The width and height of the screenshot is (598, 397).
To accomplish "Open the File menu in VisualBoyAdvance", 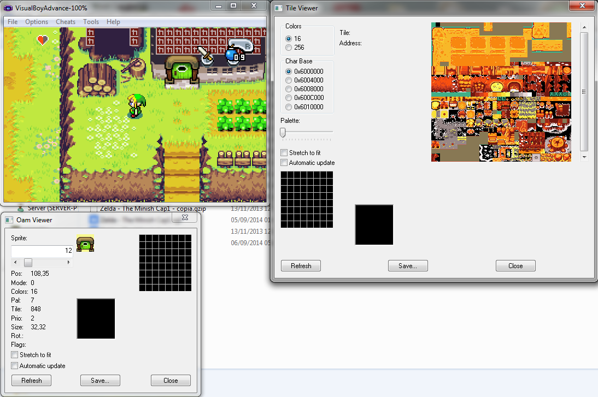I will coord(13,22).
